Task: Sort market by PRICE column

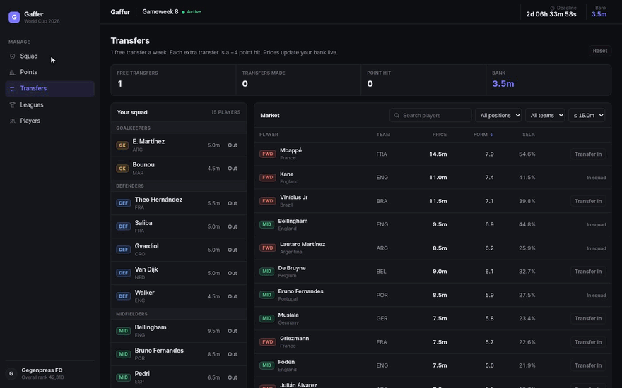Action: coord(439,135)
